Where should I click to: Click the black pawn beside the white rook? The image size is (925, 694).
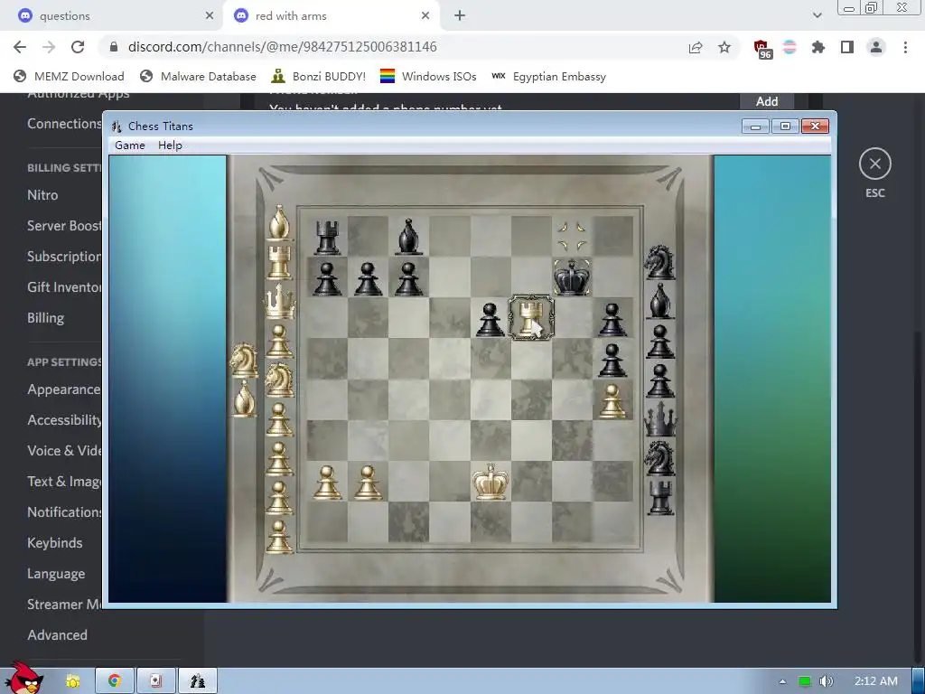490,320
